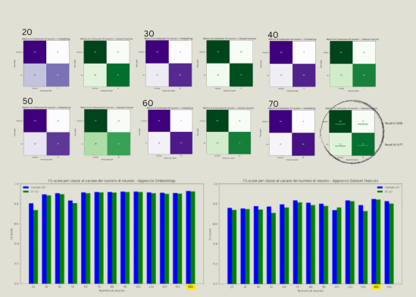The height and width of the screenshot is (297, 416).
Task: Click the 'Approccio Embeddings' F1-score chart title
Action: coord(111,180)
